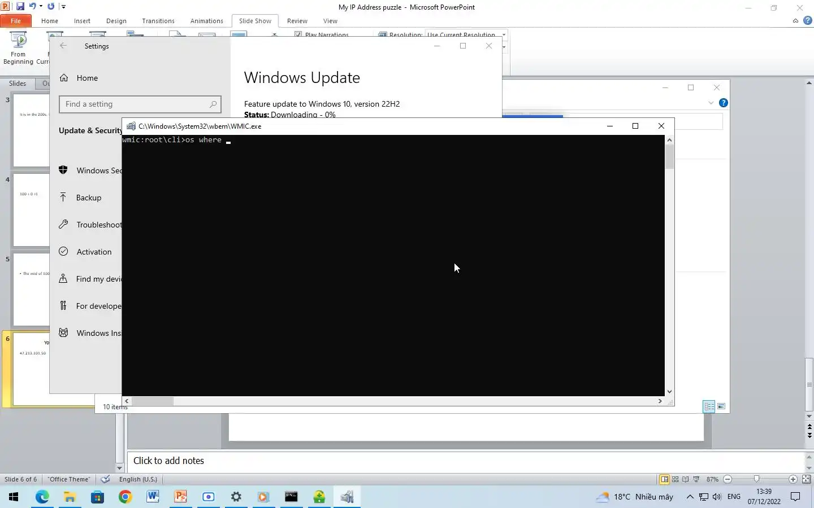Image resolution: width=814 pixels, height=508 pixels.
Task: Start Slide Show from status bar icon
Action: [x=696, y=479]
